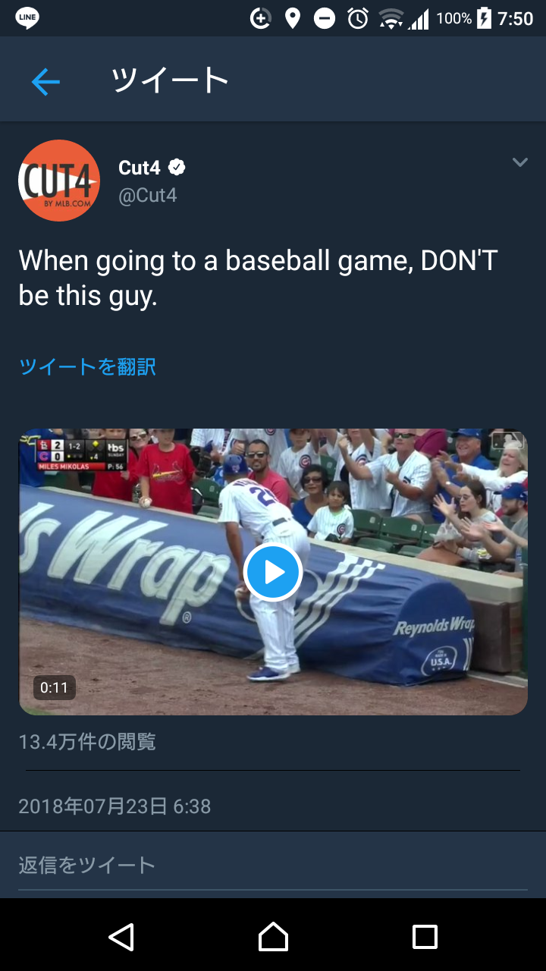Tap the battery status icon
Screen dimensions: 546x971
pyautogui.click(x=484, y=18)
